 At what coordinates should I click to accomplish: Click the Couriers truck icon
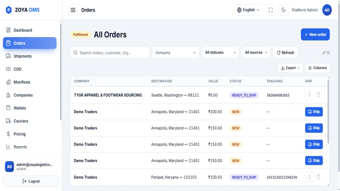click(8, 121)
